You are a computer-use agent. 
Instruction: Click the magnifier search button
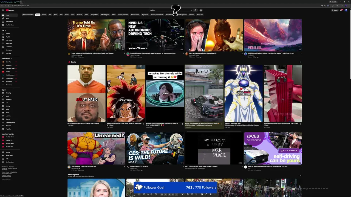(195, 10)
